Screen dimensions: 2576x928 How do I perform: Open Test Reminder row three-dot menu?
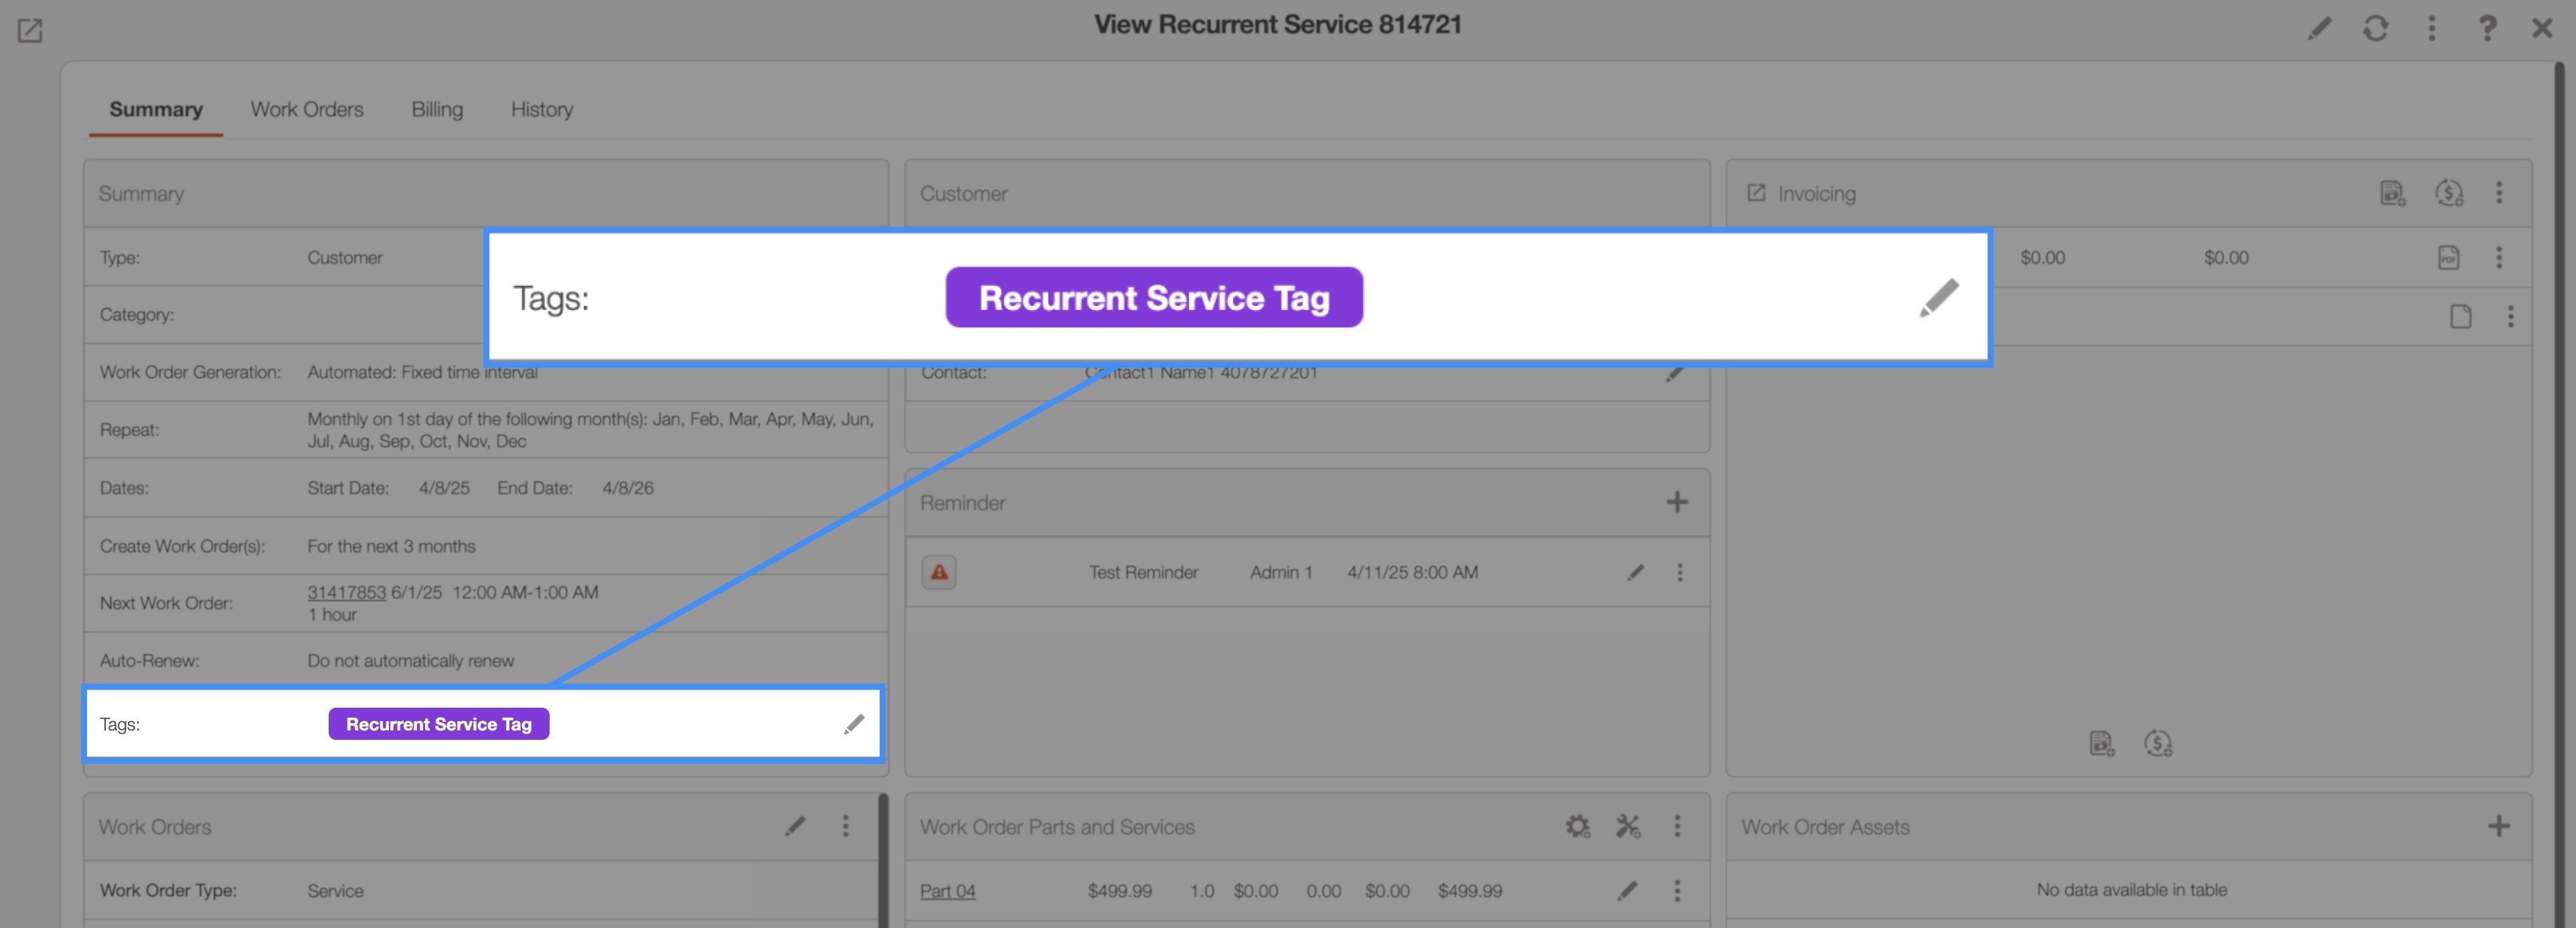tap(1679, 572)
